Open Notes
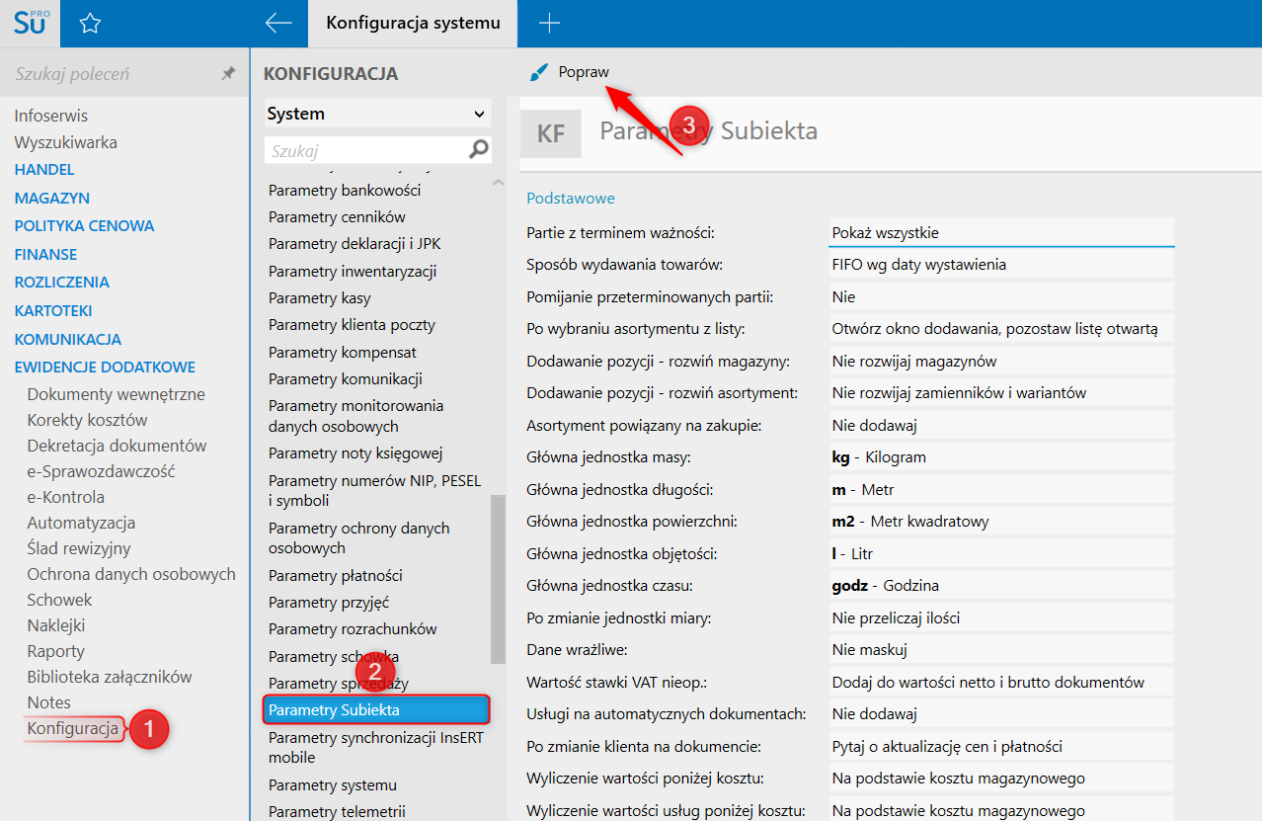The width and height of the screenshot is (1262, 821). click(49, 702)
